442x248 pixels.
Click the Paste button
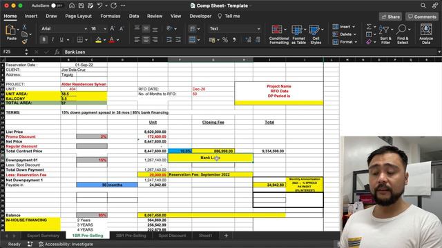click(11, 32)
